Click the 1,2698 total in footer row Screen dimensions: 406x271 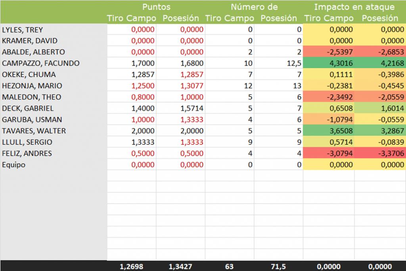[x=131, y=267]
